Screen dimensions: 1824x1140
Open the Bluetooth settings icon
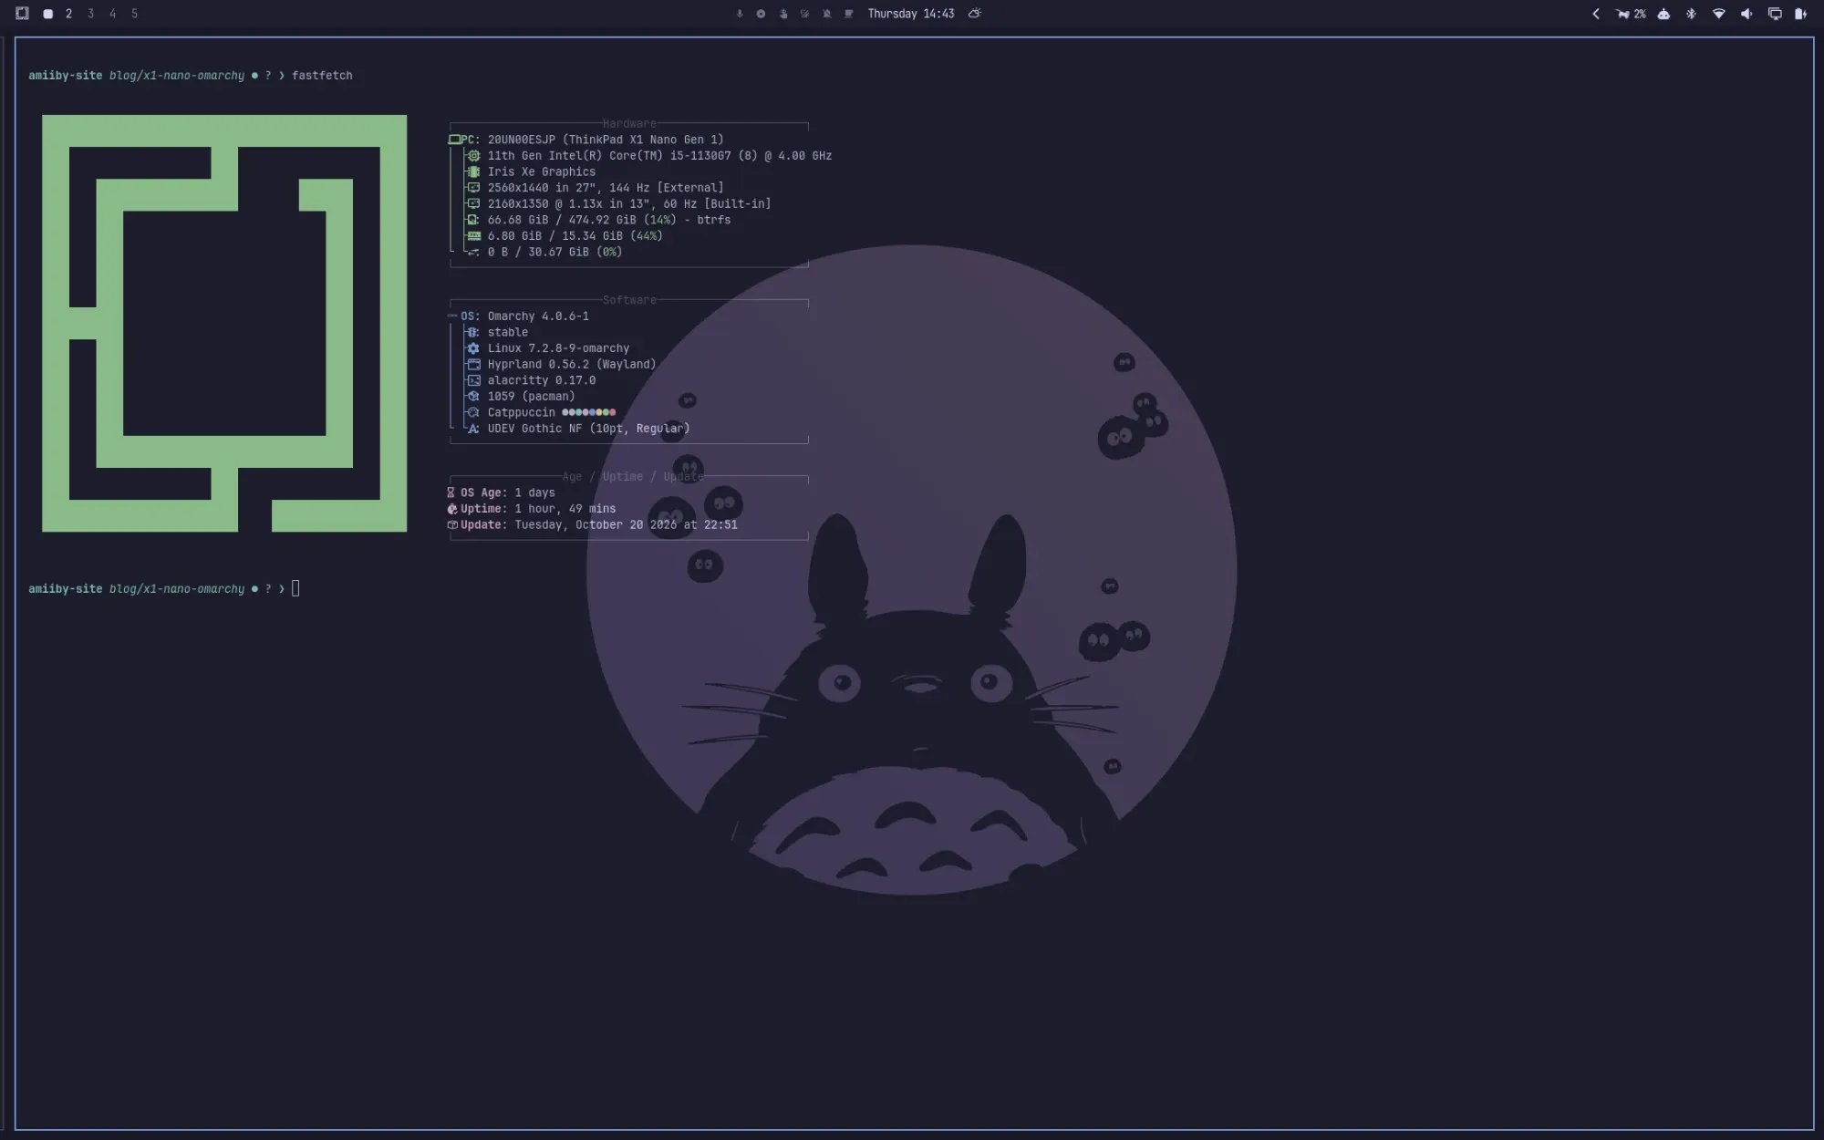tap(1691, 14)
